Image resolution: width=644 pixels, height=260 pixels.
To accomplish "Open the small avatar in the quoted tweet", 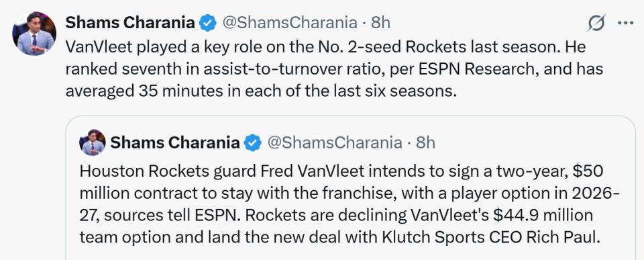I will (x=93, y=142).
